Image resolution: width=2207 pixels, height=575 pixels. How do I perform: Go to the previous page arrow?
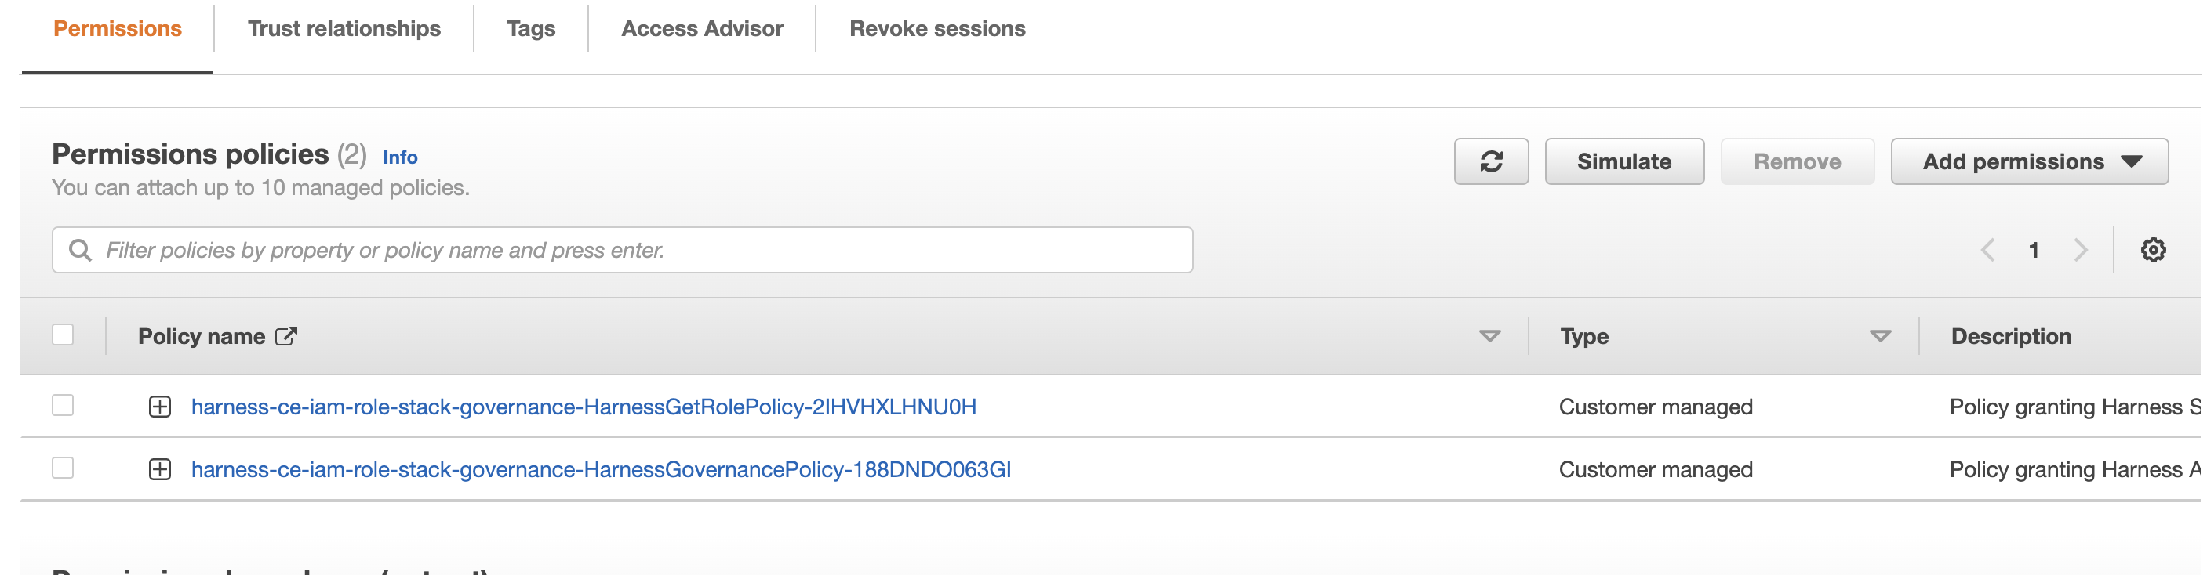click(x=1987, y=250)
